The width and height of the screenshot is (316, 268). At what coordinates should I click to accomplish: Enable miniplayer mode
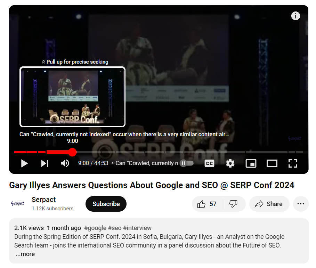pos(251,163)
